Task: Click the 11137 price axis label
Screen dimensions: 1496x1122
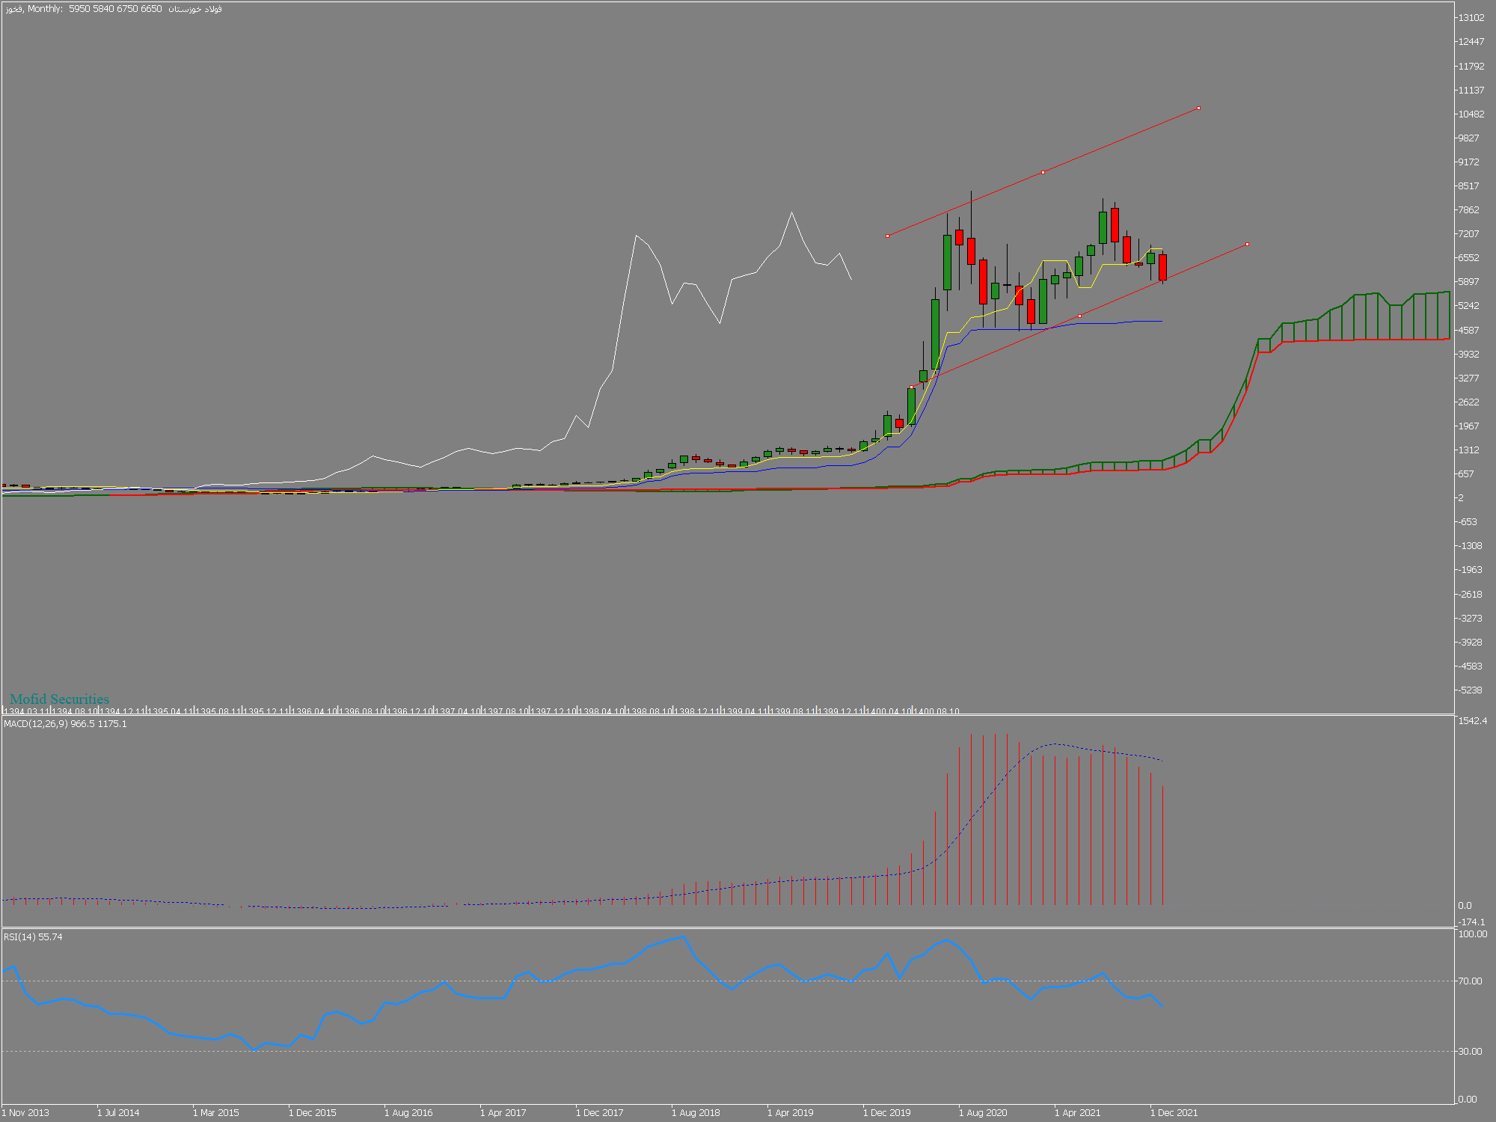Action: [x=1471, y=91]
